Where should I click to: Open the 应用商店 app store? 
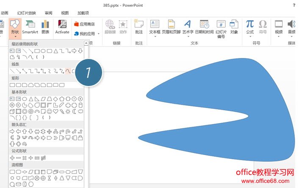coord(84,24)
